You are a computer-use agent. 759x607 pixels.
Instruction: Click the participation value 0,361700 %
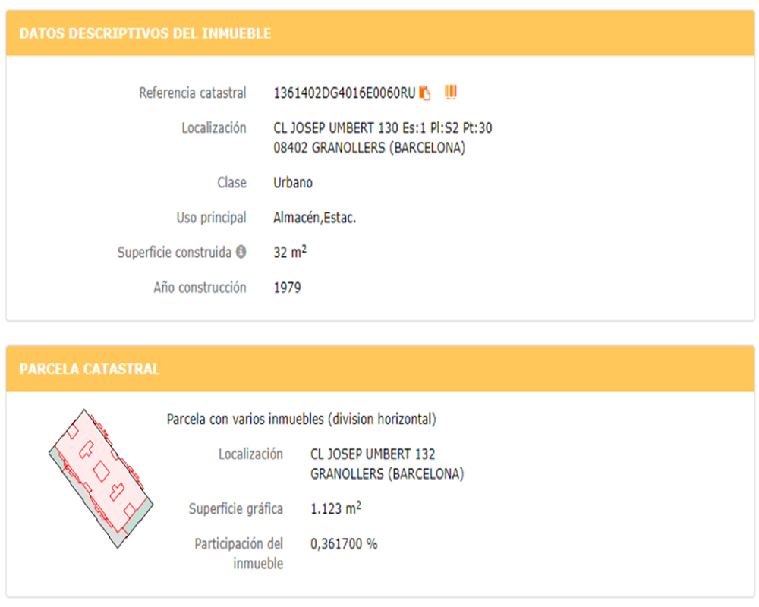pos(344,544)
